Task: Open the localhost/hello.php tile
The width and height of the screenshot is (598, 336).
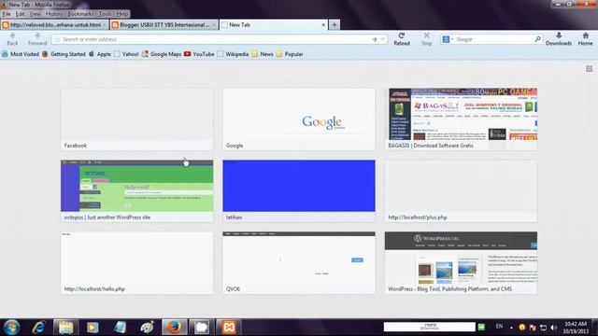Action: 137,263
